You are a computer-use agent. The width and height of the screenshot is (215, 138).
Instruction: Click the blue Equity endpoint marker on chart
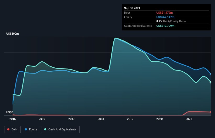(x=211, y=74)
